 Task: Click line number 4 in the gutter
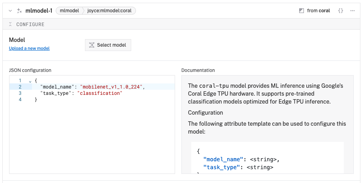click(20, 100)
